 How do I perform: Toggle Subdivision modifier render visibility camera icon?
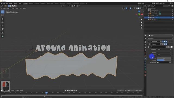click(166, 41)
